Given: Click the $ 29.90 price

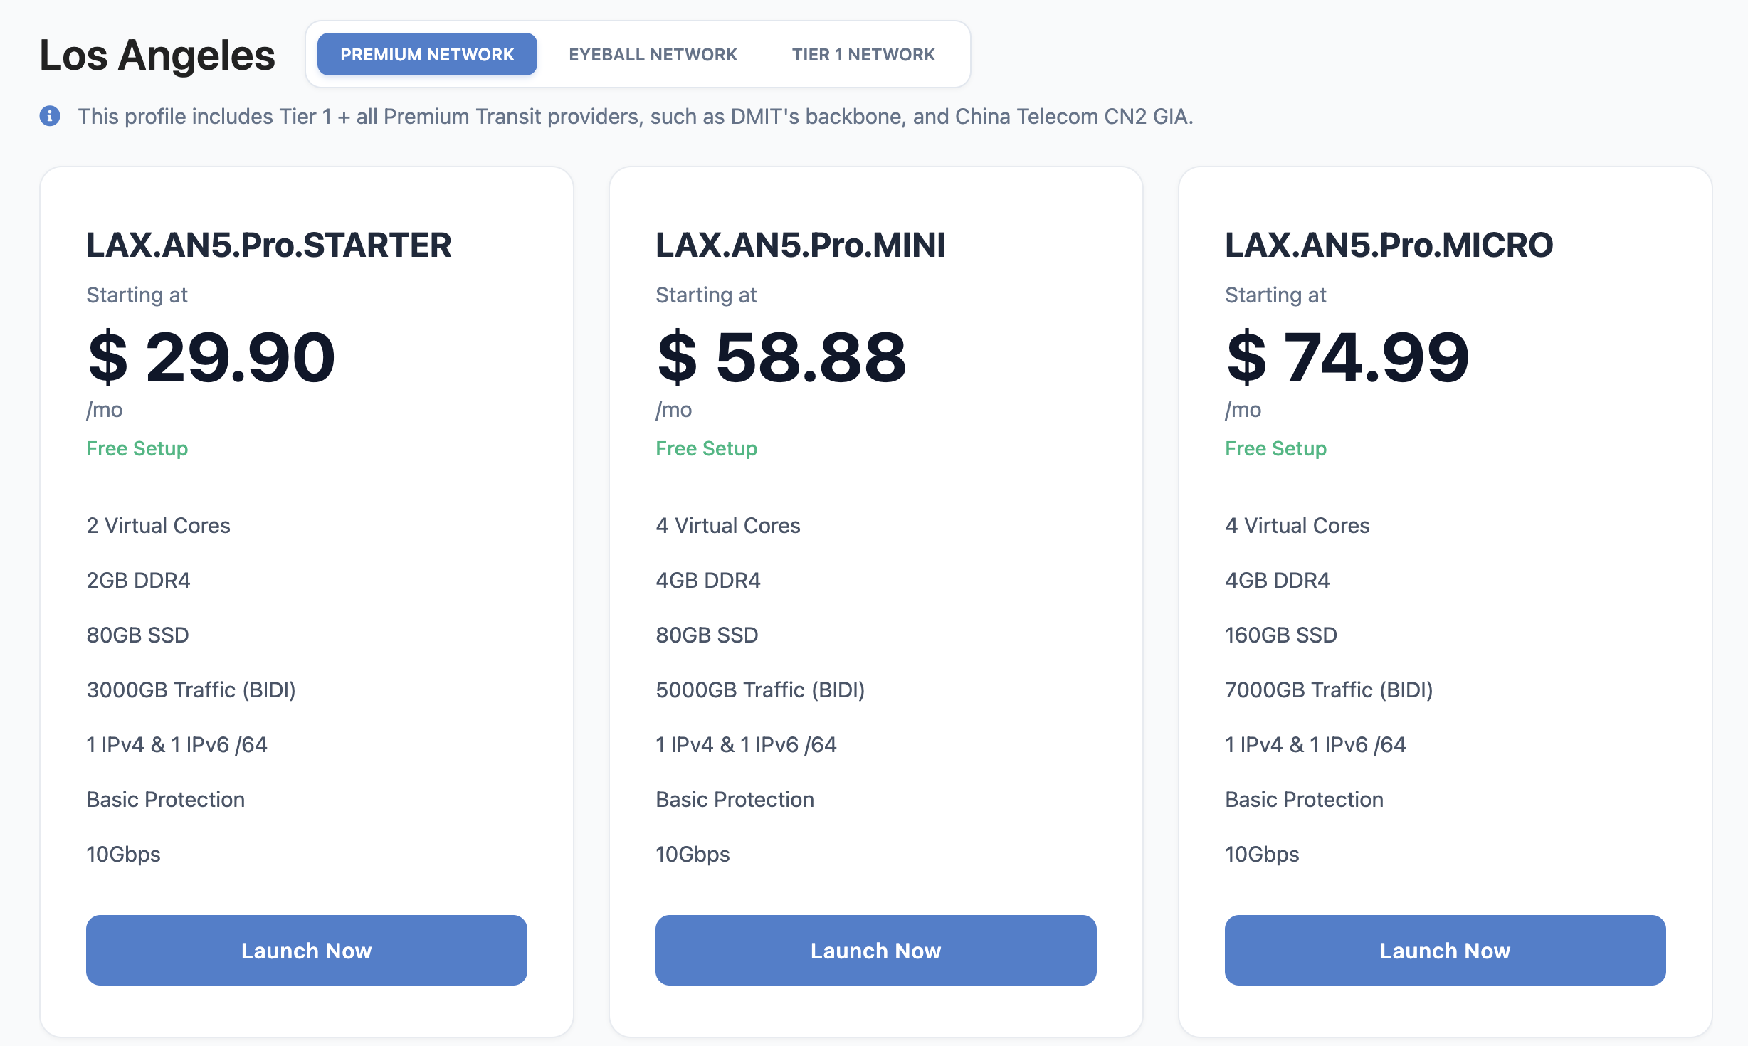Looking at the screenshot, I should point(211,357).
